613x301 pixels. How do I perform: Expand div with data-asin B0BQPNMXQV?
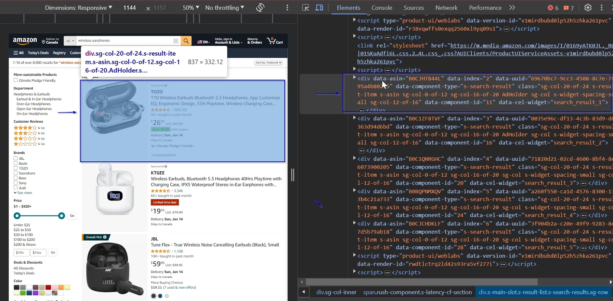click(355, 191)
